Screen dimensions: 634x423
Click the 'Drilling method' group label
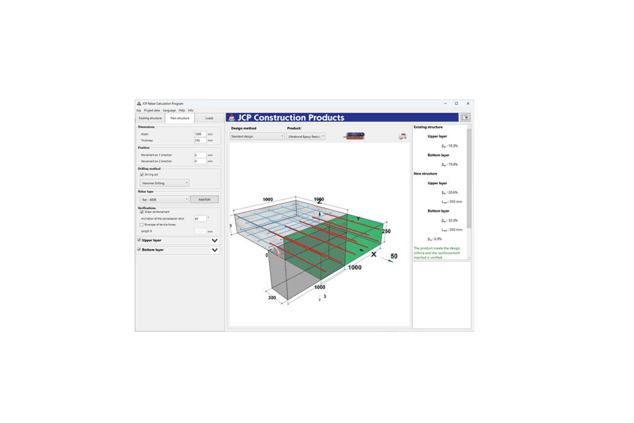point(149,168)
